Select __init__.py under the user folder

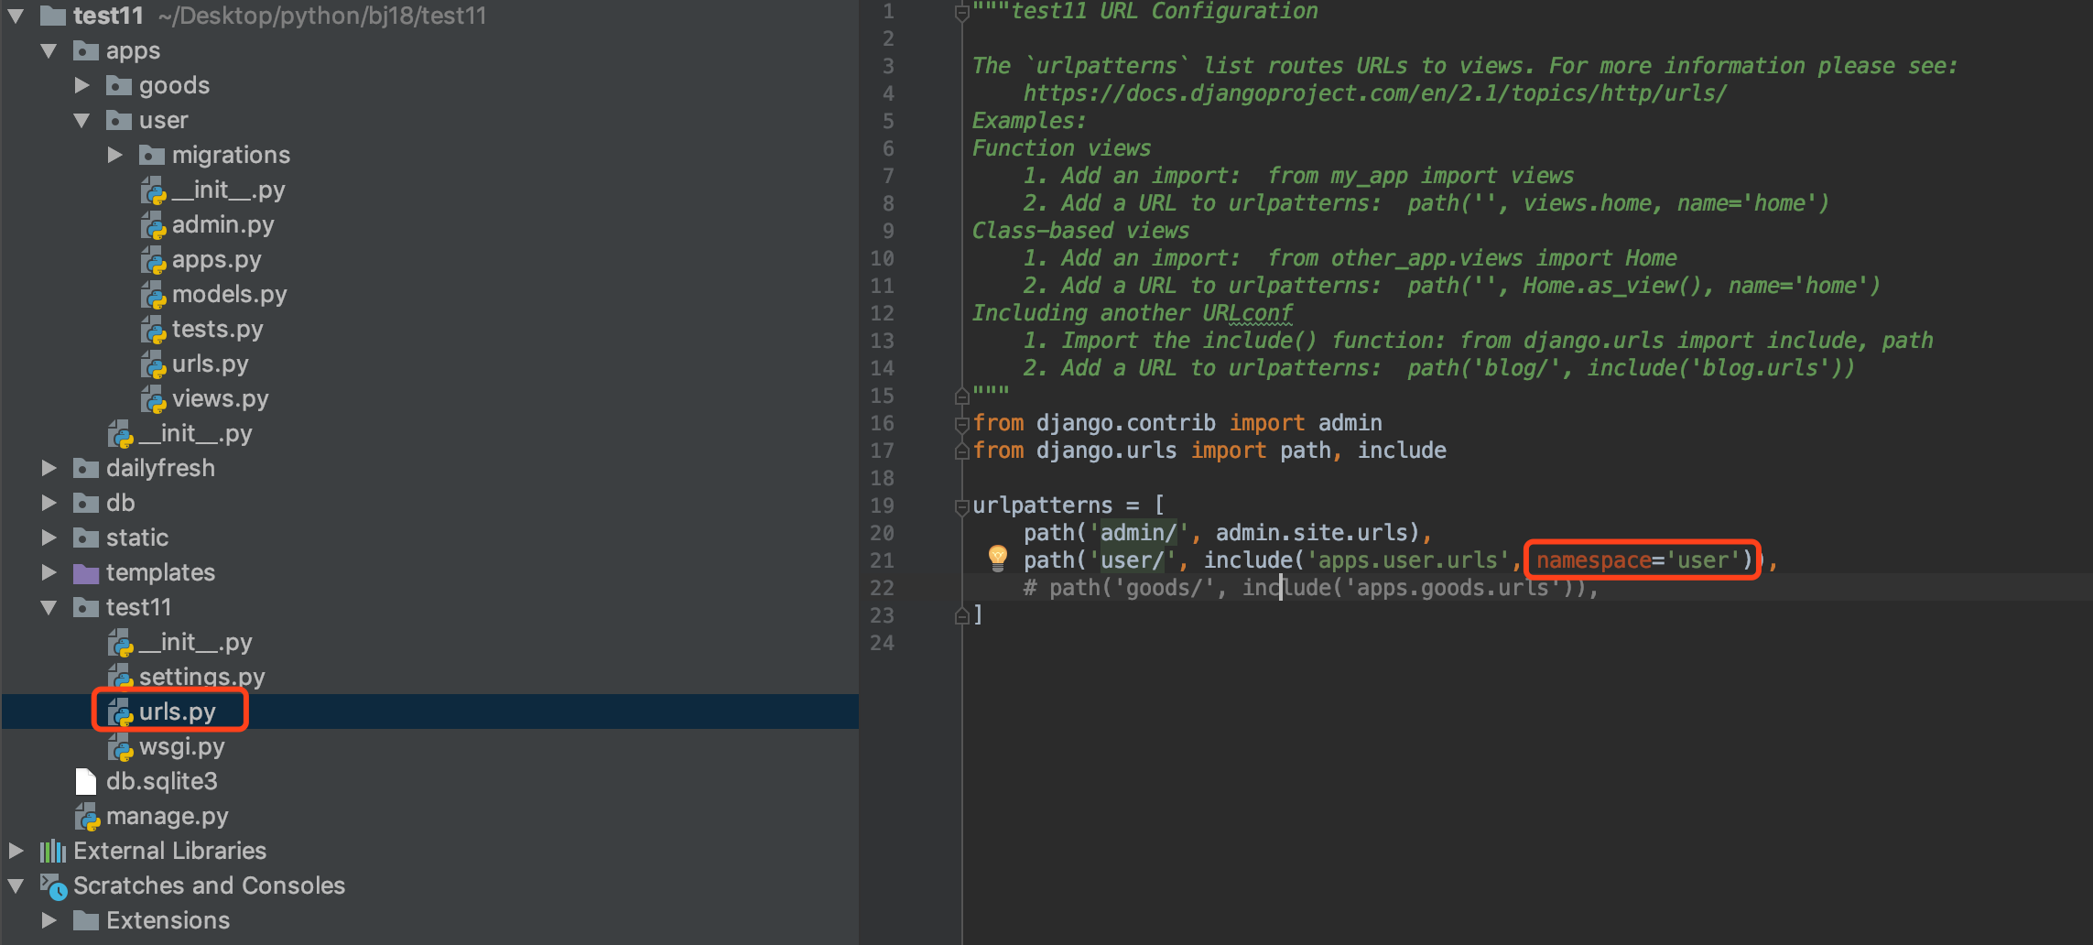point(228,190)
